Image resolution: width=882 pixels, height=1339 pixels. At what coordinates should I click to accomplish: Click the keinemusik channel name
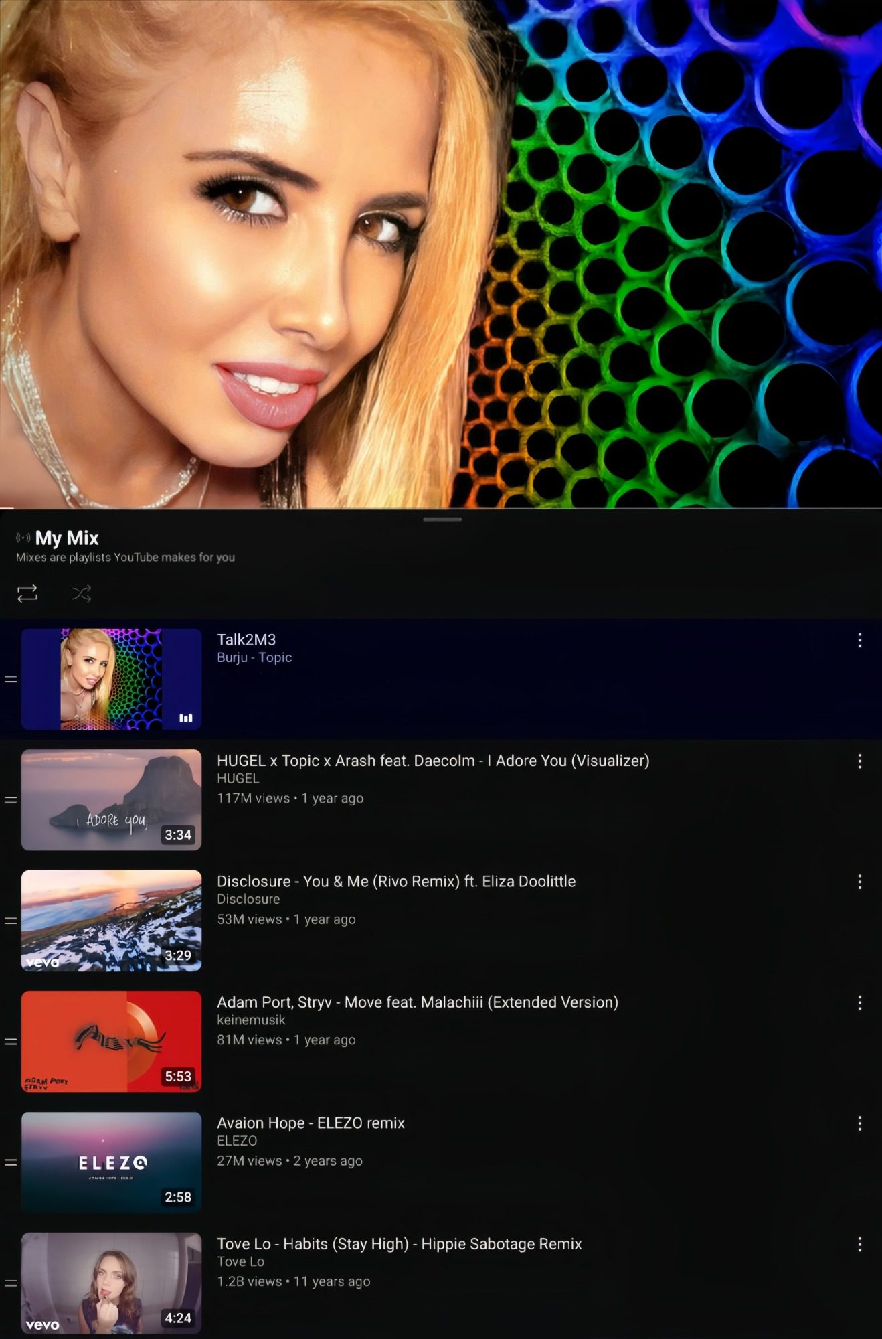[251, 1020]
